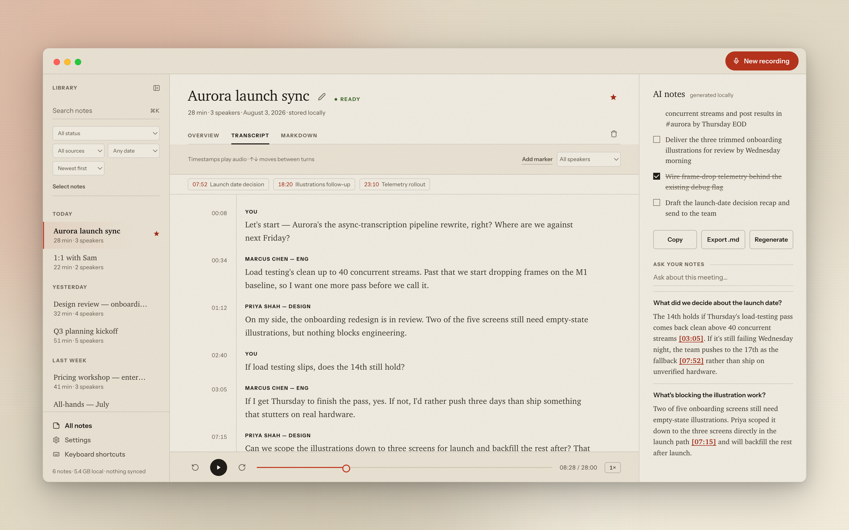The image size is (849, 530).
Task: Click Select notes in the library
Action: point(69,187)
